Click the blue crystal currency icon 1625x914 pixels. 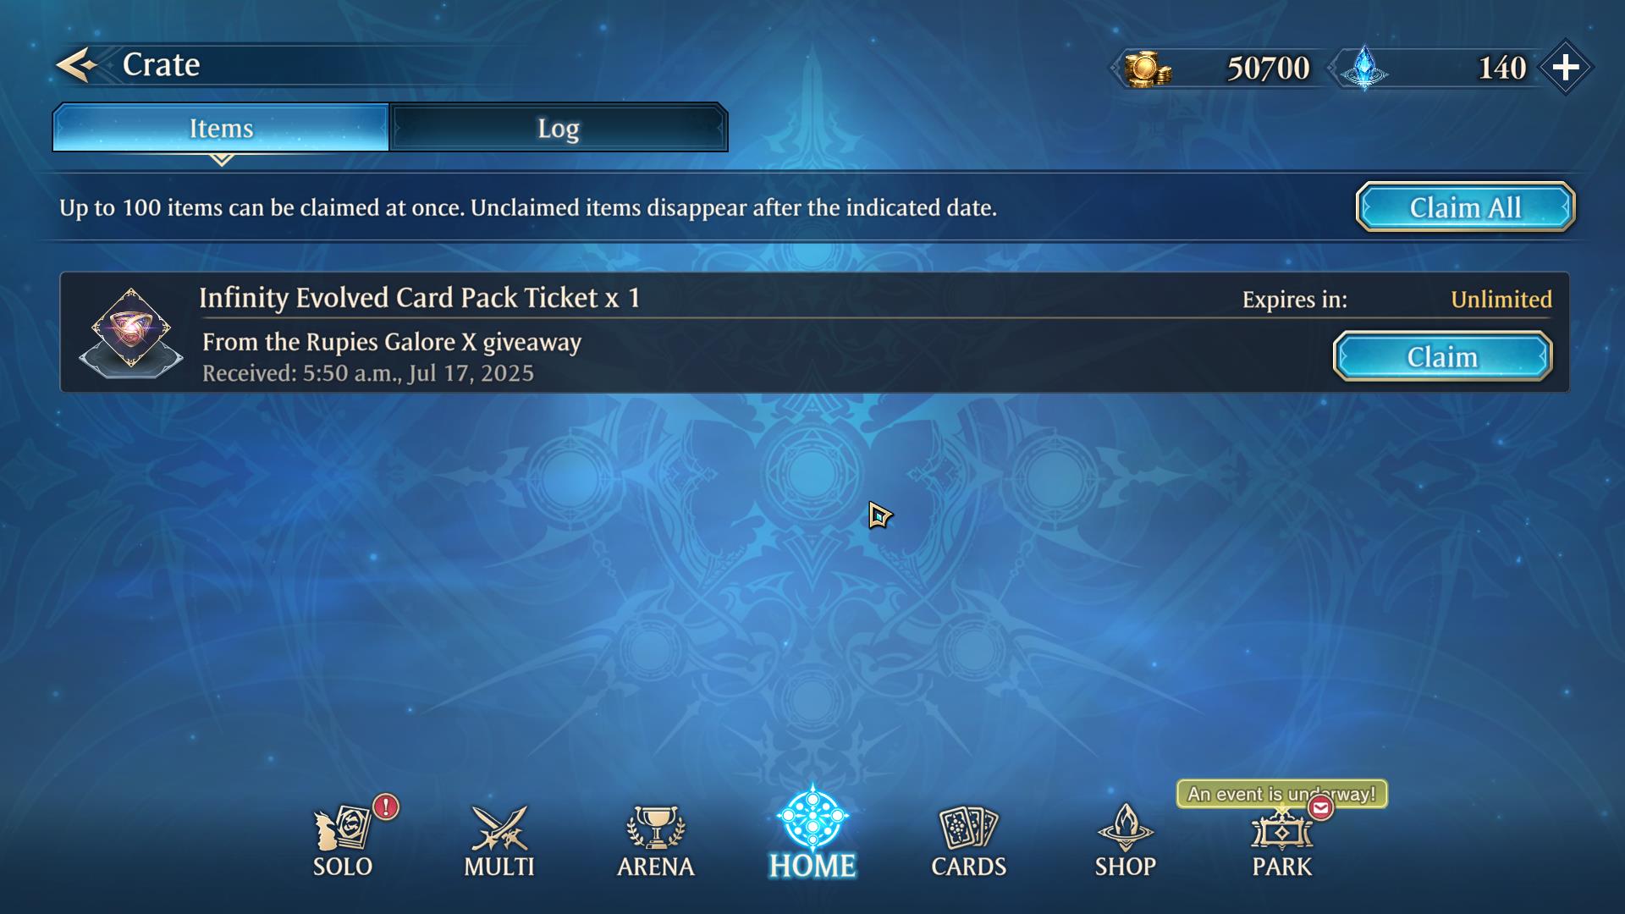click(1364, 68)
